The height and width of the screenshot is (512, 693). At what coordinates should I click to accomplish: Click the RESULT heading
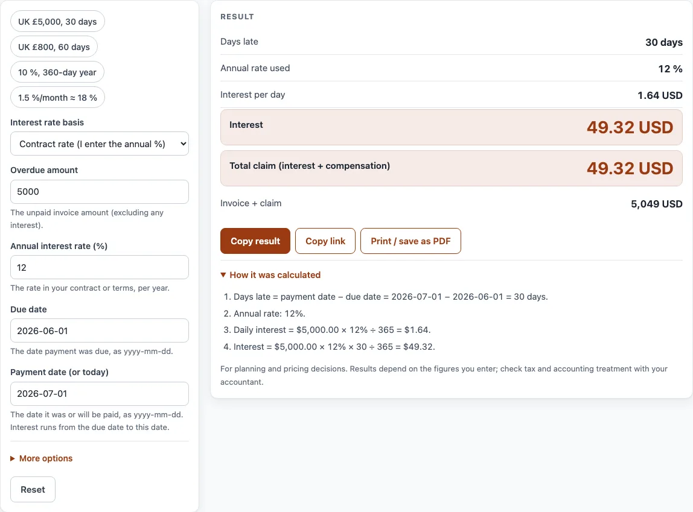[x=237, y=17]
